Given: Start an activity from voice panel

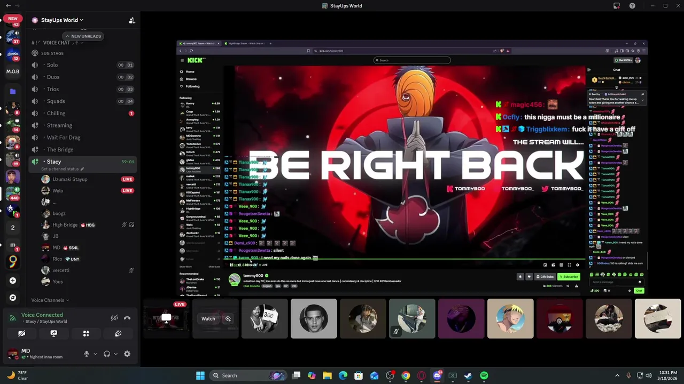Looking at the screenshot, I should point(86,333).
